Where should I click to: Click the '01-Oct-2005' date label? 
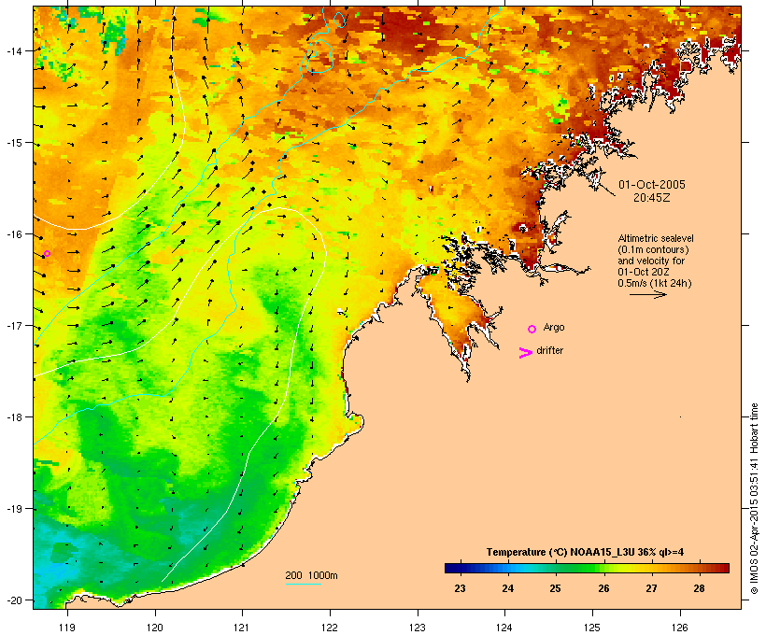coord(652,185)
